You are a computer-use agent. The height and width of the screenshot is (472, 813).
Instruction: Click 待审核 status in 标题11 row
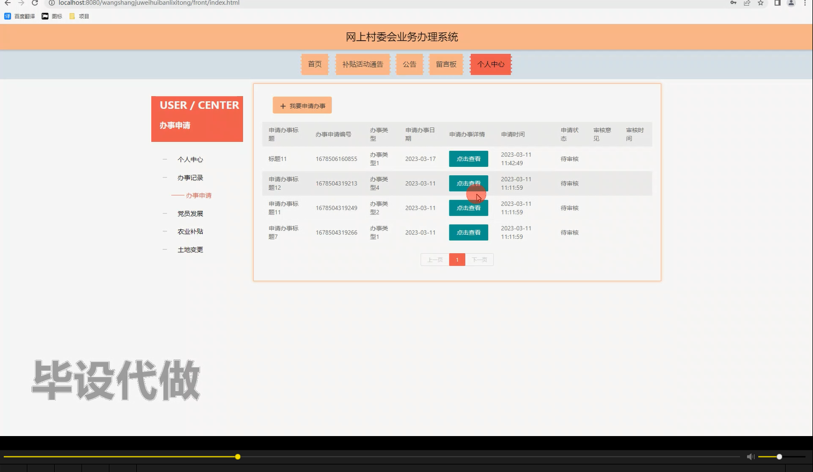coord(570,159)
